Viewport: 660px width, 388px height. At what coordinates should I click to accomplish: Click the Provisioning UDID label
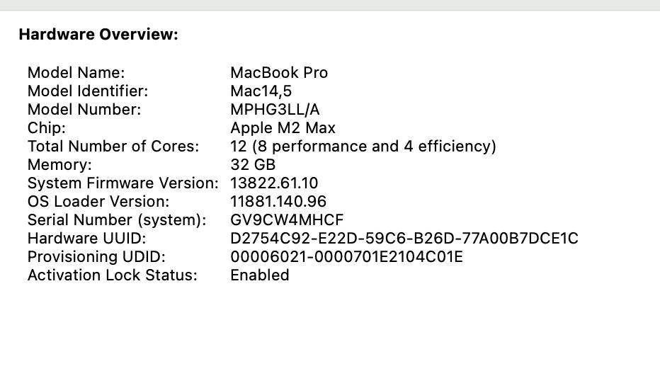pos(96,257)
